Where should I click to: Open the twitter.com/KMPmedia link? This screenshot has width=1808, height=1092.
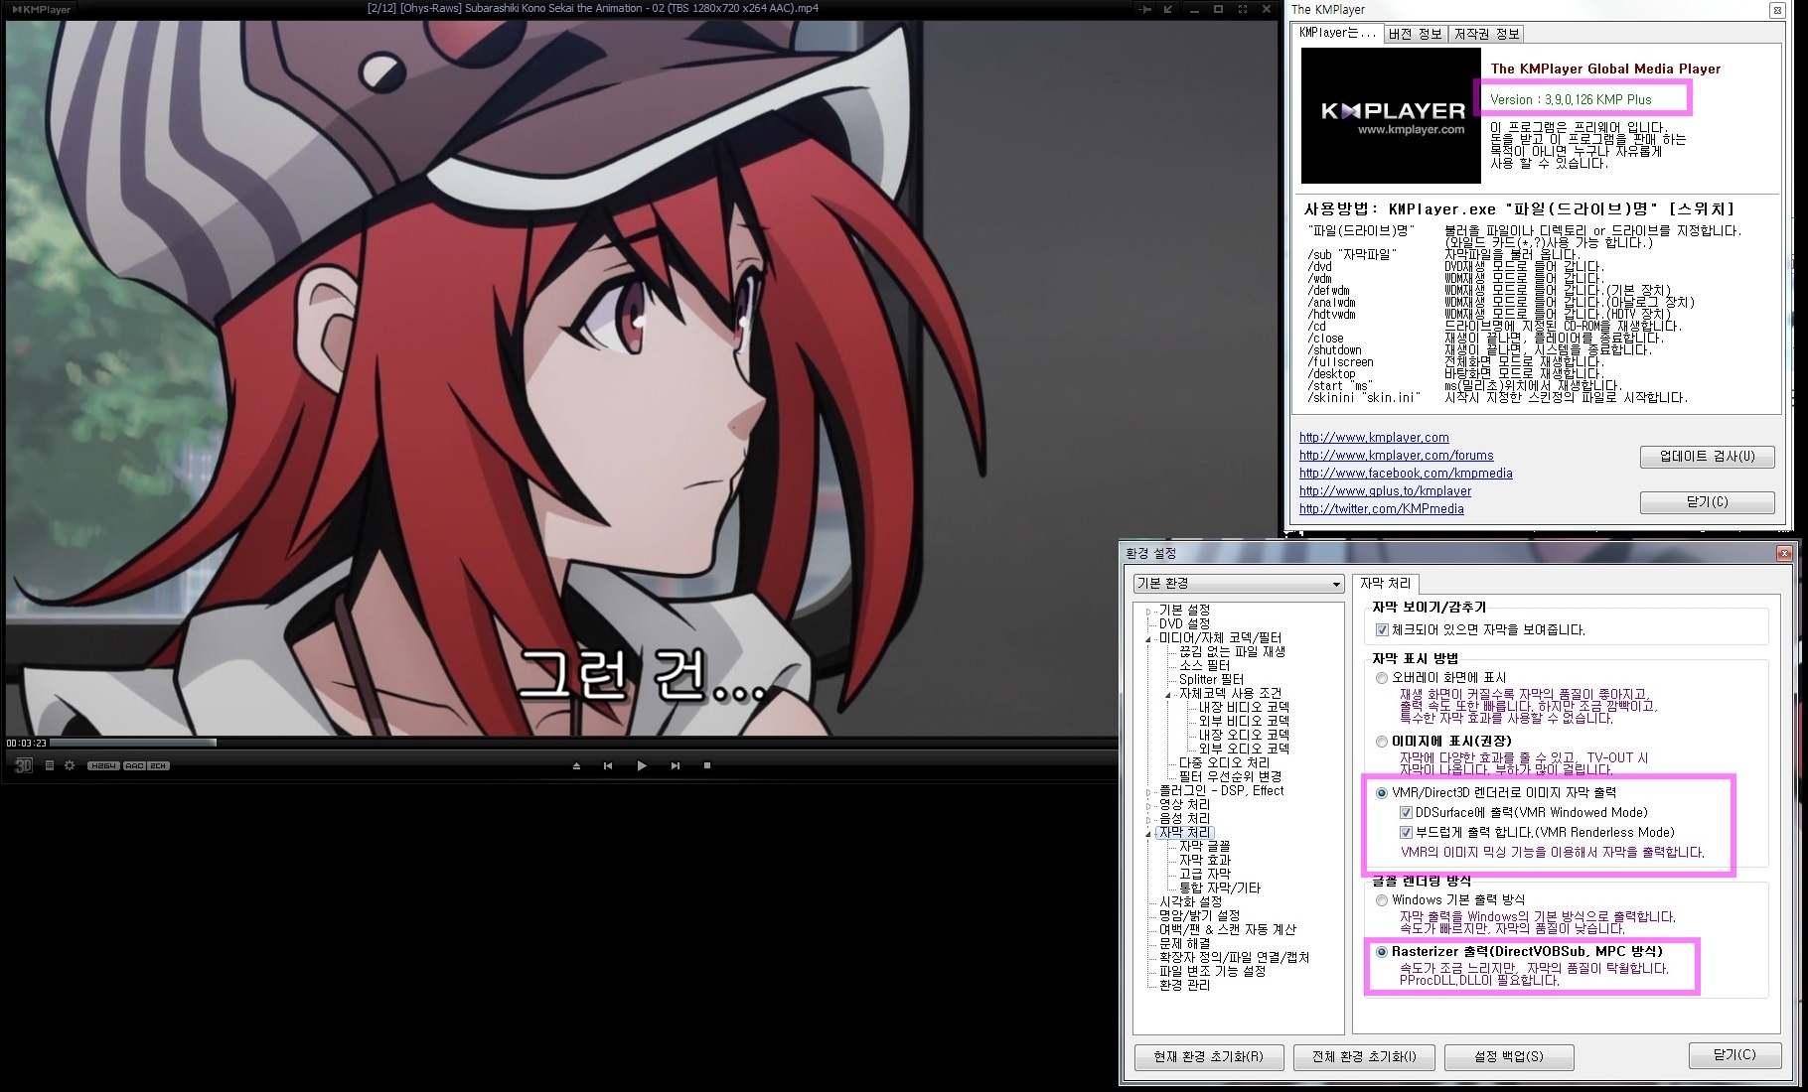[x=1382, y=509]
